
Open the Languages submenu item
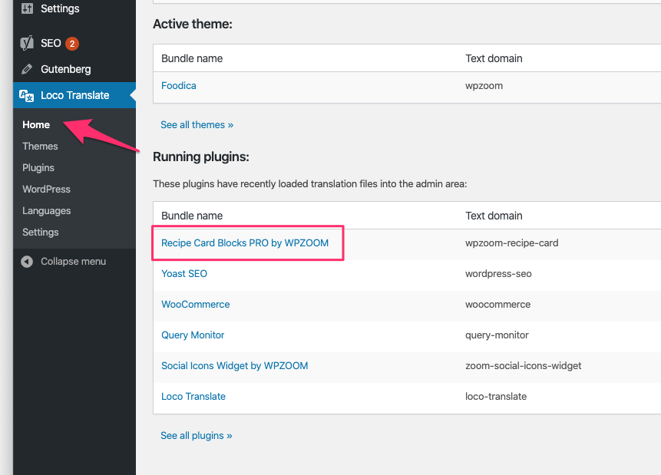(46, 211)
